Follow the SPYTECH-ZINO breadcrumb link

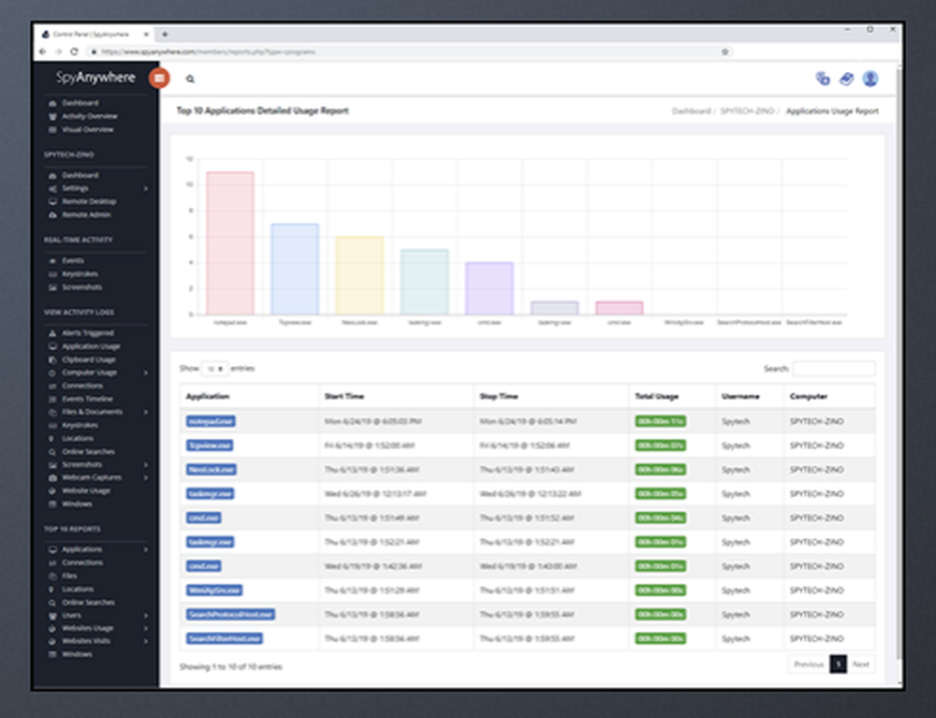pyautogui.click(x=747, y=111)
